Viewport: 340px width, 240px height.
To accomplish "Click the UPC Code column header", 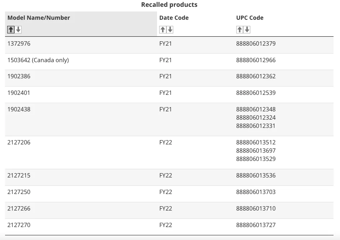I will tap(250, 18).
